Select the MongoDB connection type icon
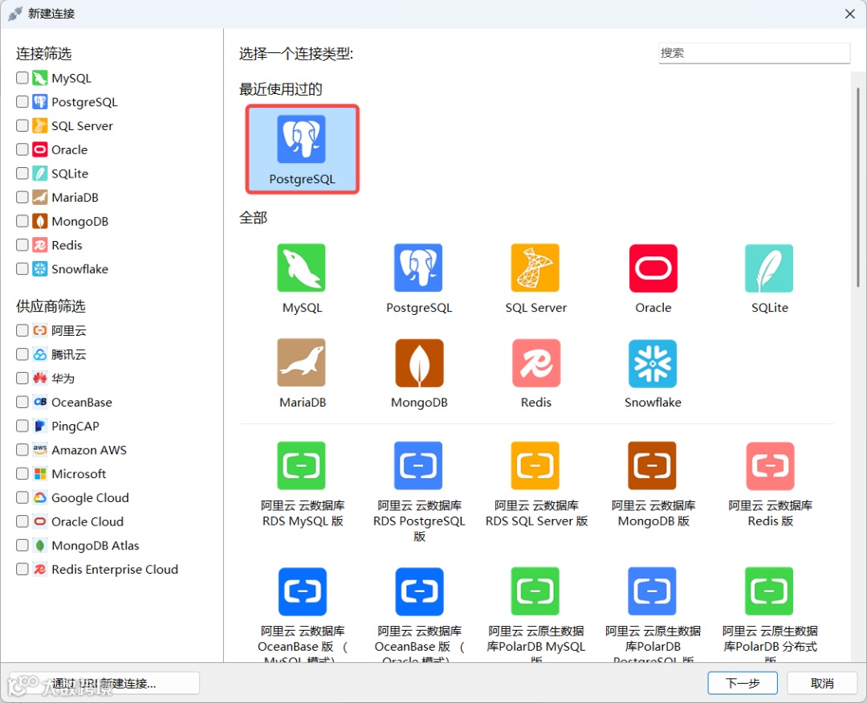 [419, 362]
